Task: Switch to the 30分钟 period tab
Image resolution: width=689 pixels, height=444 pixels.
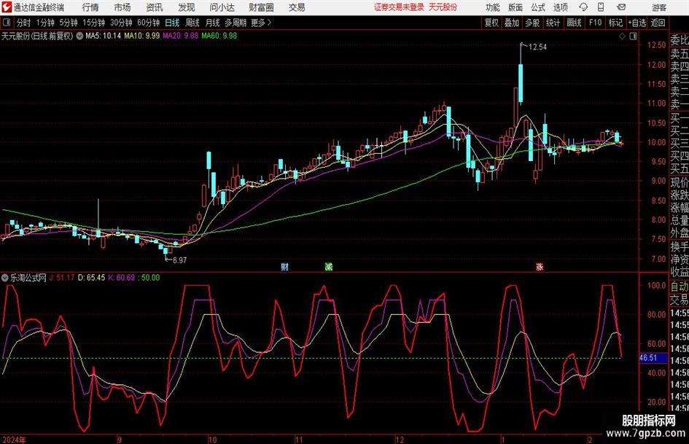Action: (121, 23)
